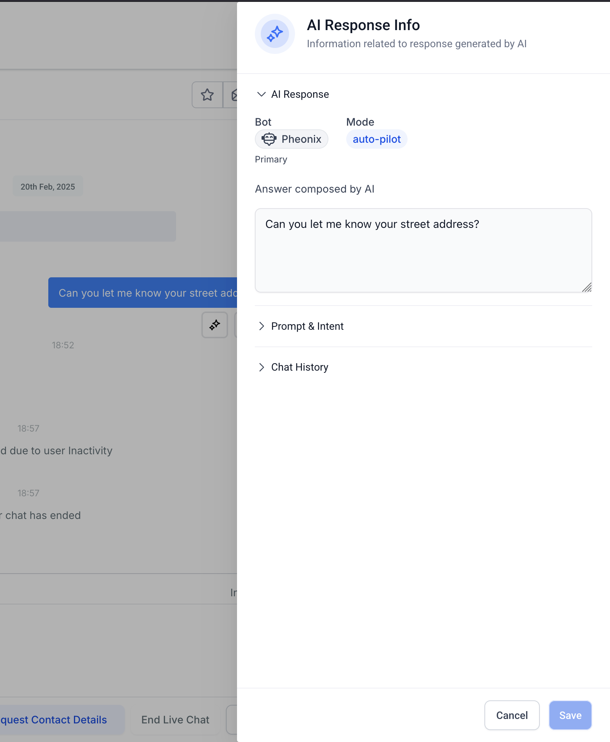Click the AI Response Info sparkle logo
The width and height of the screenshot is (610, 742).
coord(275,34)
